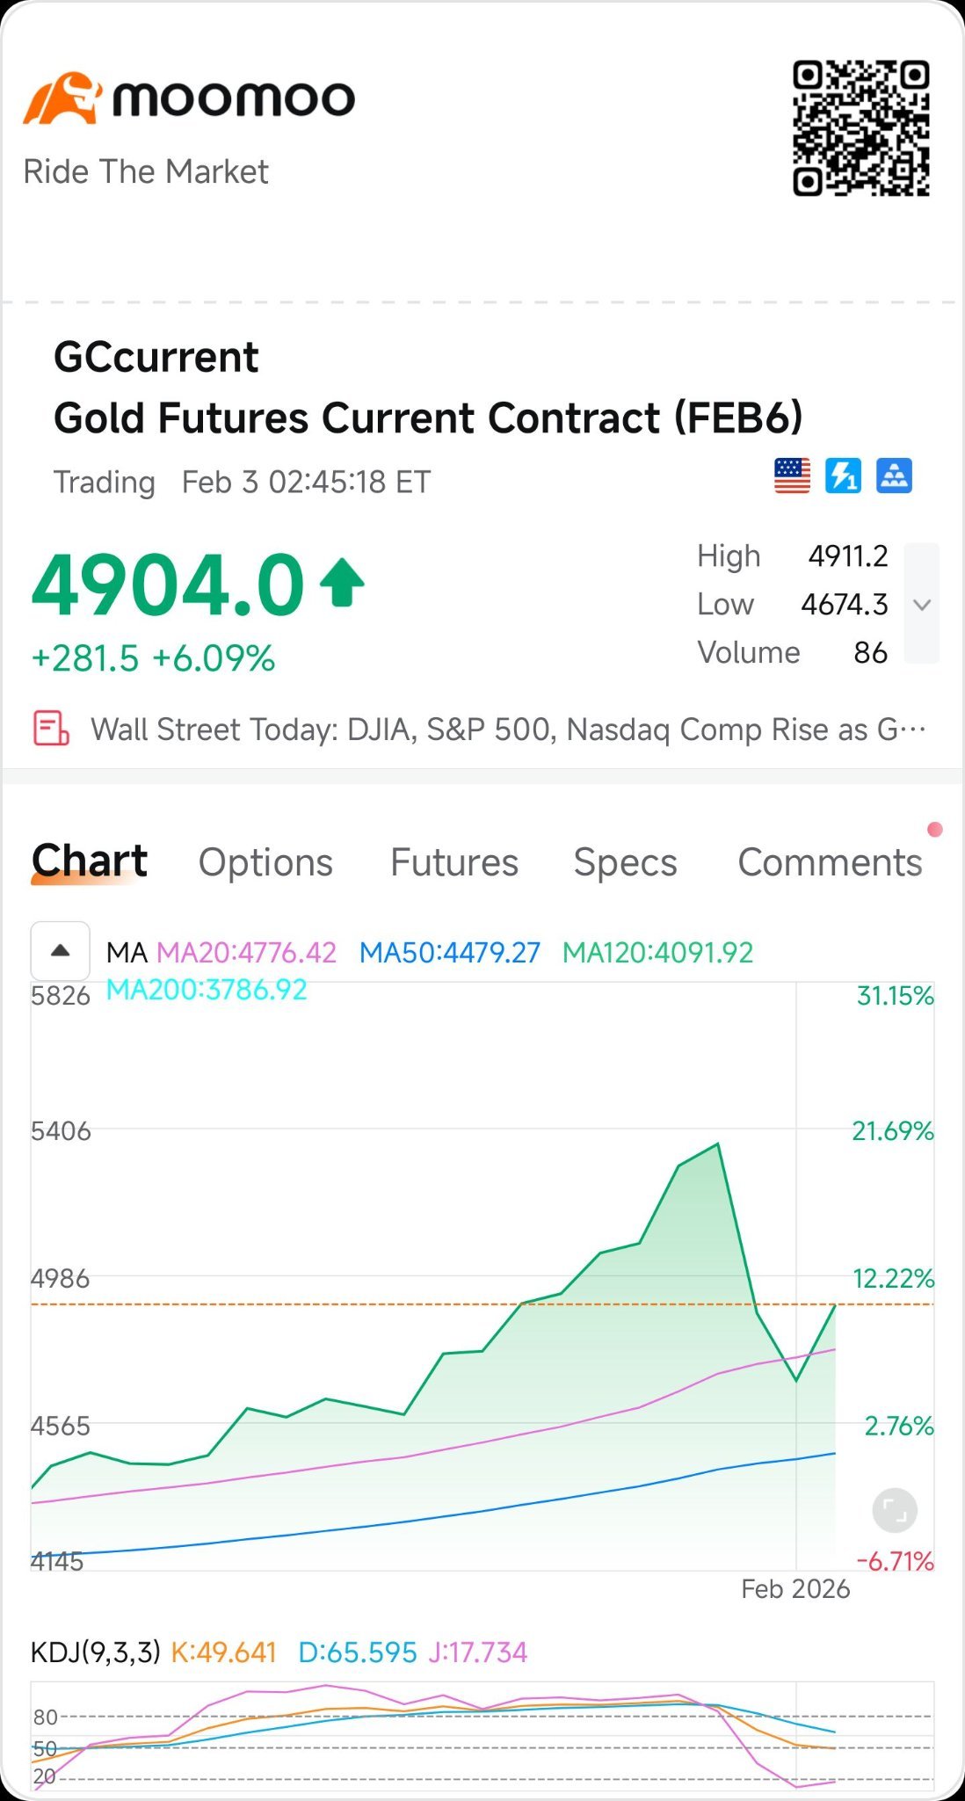Tap the moomoo bull logo

click(63, 98)
